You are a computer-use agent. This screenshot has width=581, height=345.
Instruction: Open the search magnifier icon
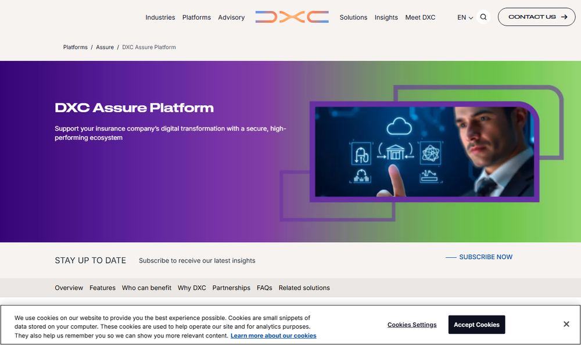(x=483, y=17)
